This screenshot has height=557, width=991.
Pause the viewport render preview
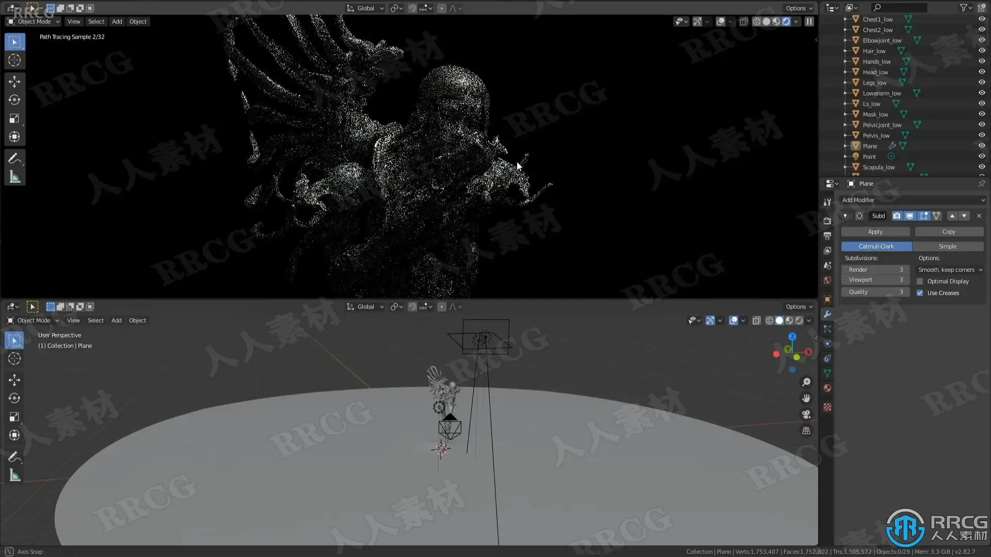(809, 22)
